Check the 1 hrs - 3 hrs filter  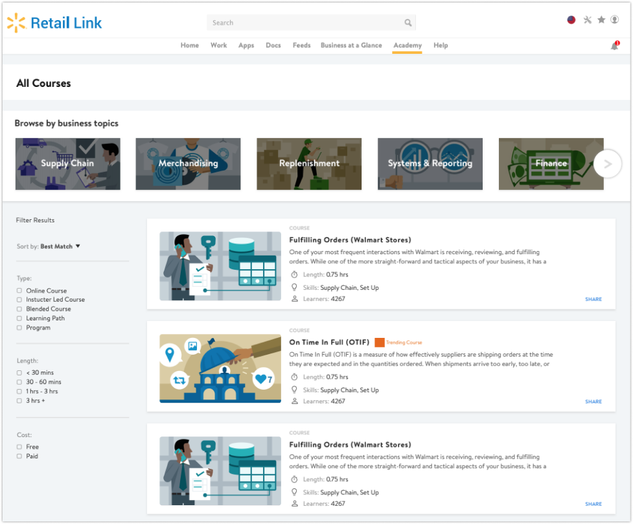pos(19,392)
